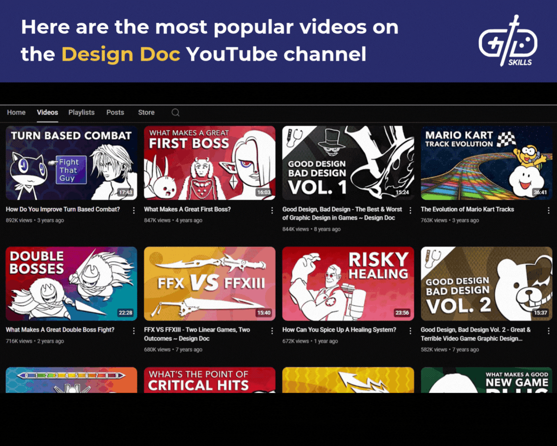This screenshot has height=446, width=557.
Task: Switch to the Posts tab
Action: click(115, 112)
